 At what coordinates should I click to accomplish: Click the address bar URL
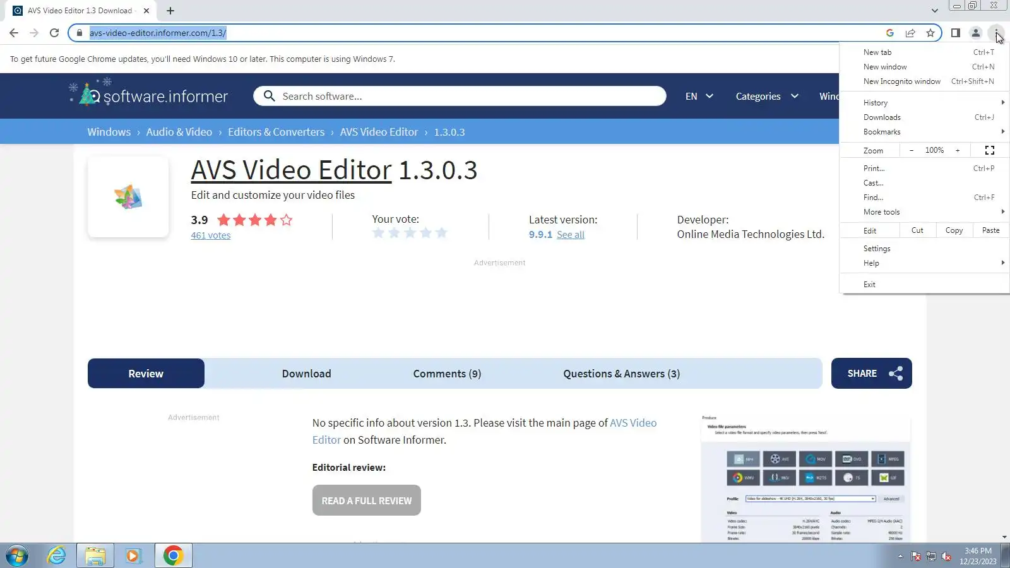158,33
